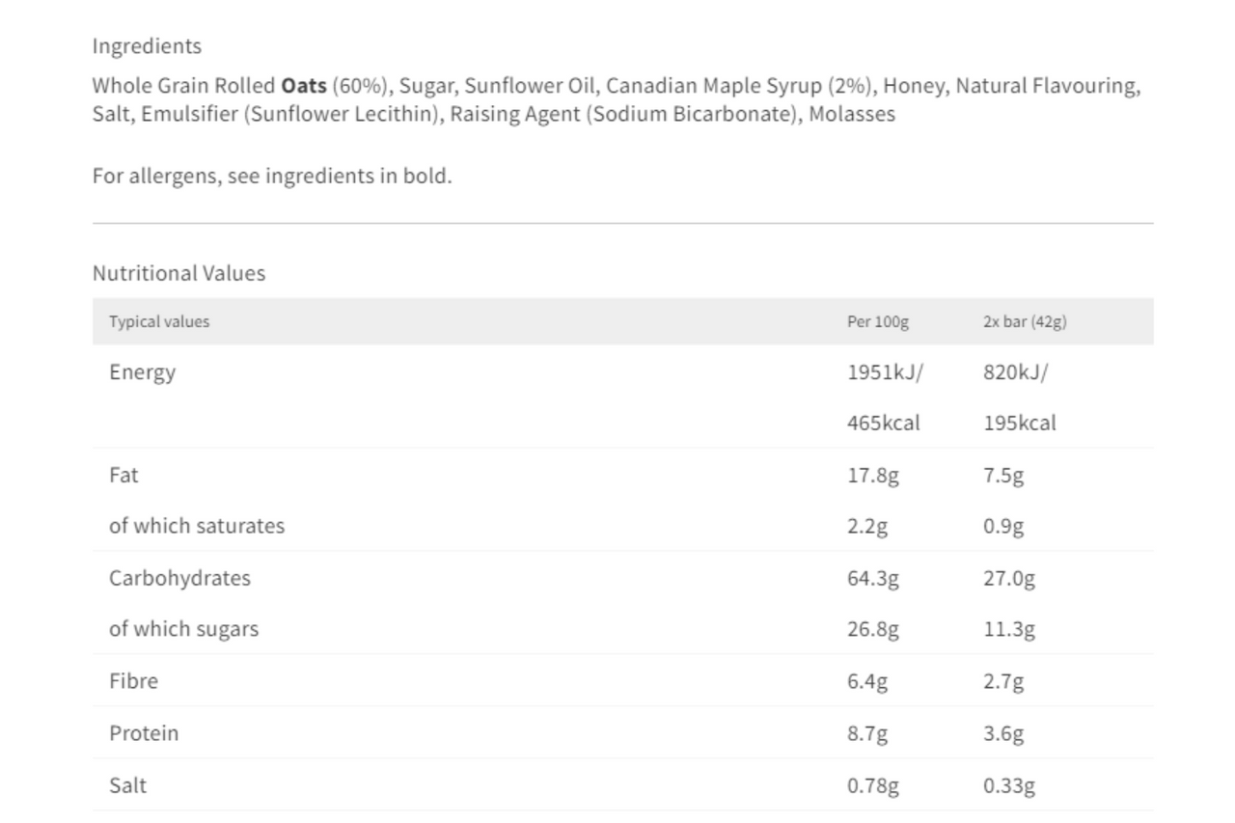Click the 26.8g sugars value
The image size is (1235, 823).
pyautogui.click(x=873, y=629)
